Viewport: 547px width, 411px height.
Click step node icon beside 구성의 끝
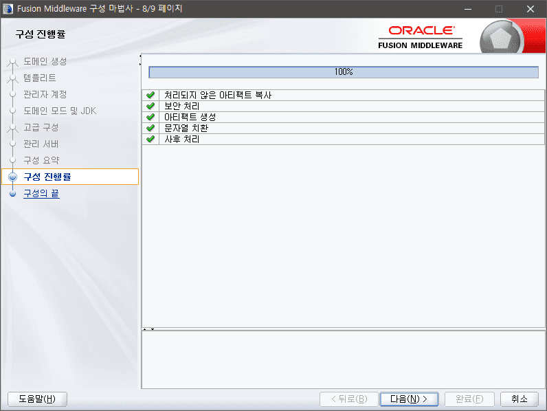(x=13, y=194)
